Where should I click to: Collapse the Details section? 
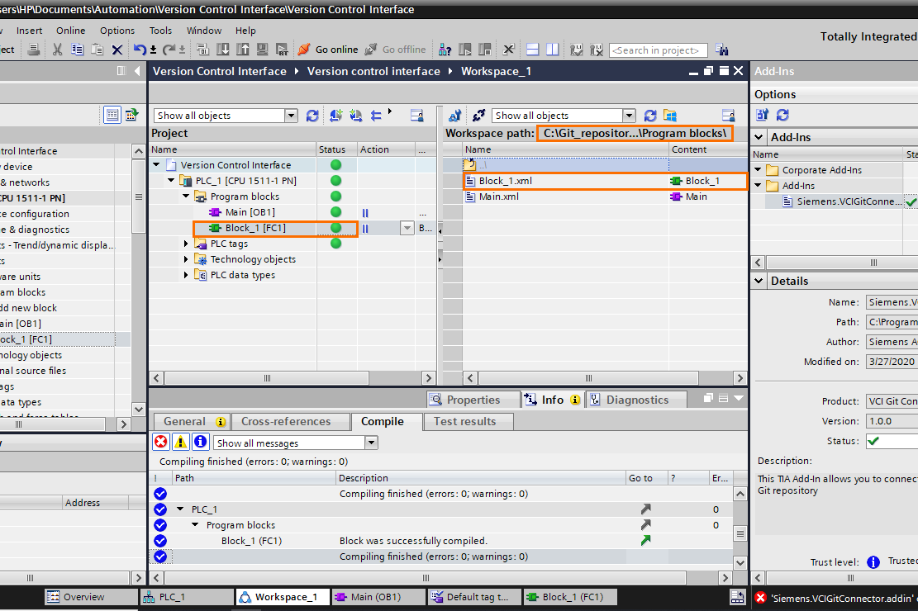point(759,281)
